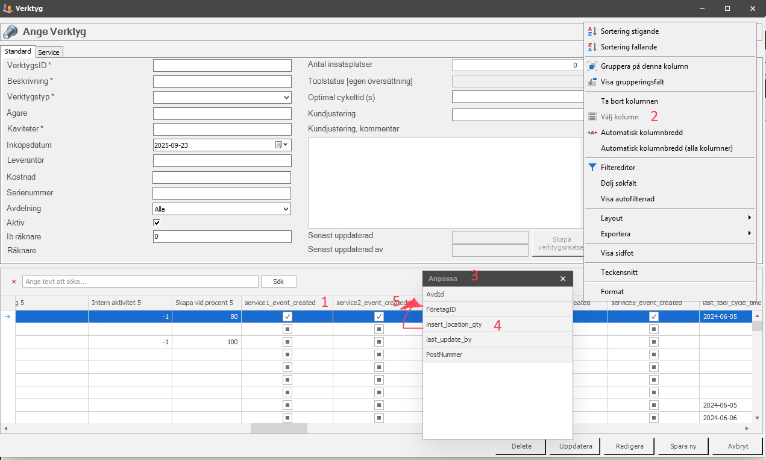Click the Gruppera på denna kolumn icon
This screenshot has width=766, height=460.
(592, 66)
